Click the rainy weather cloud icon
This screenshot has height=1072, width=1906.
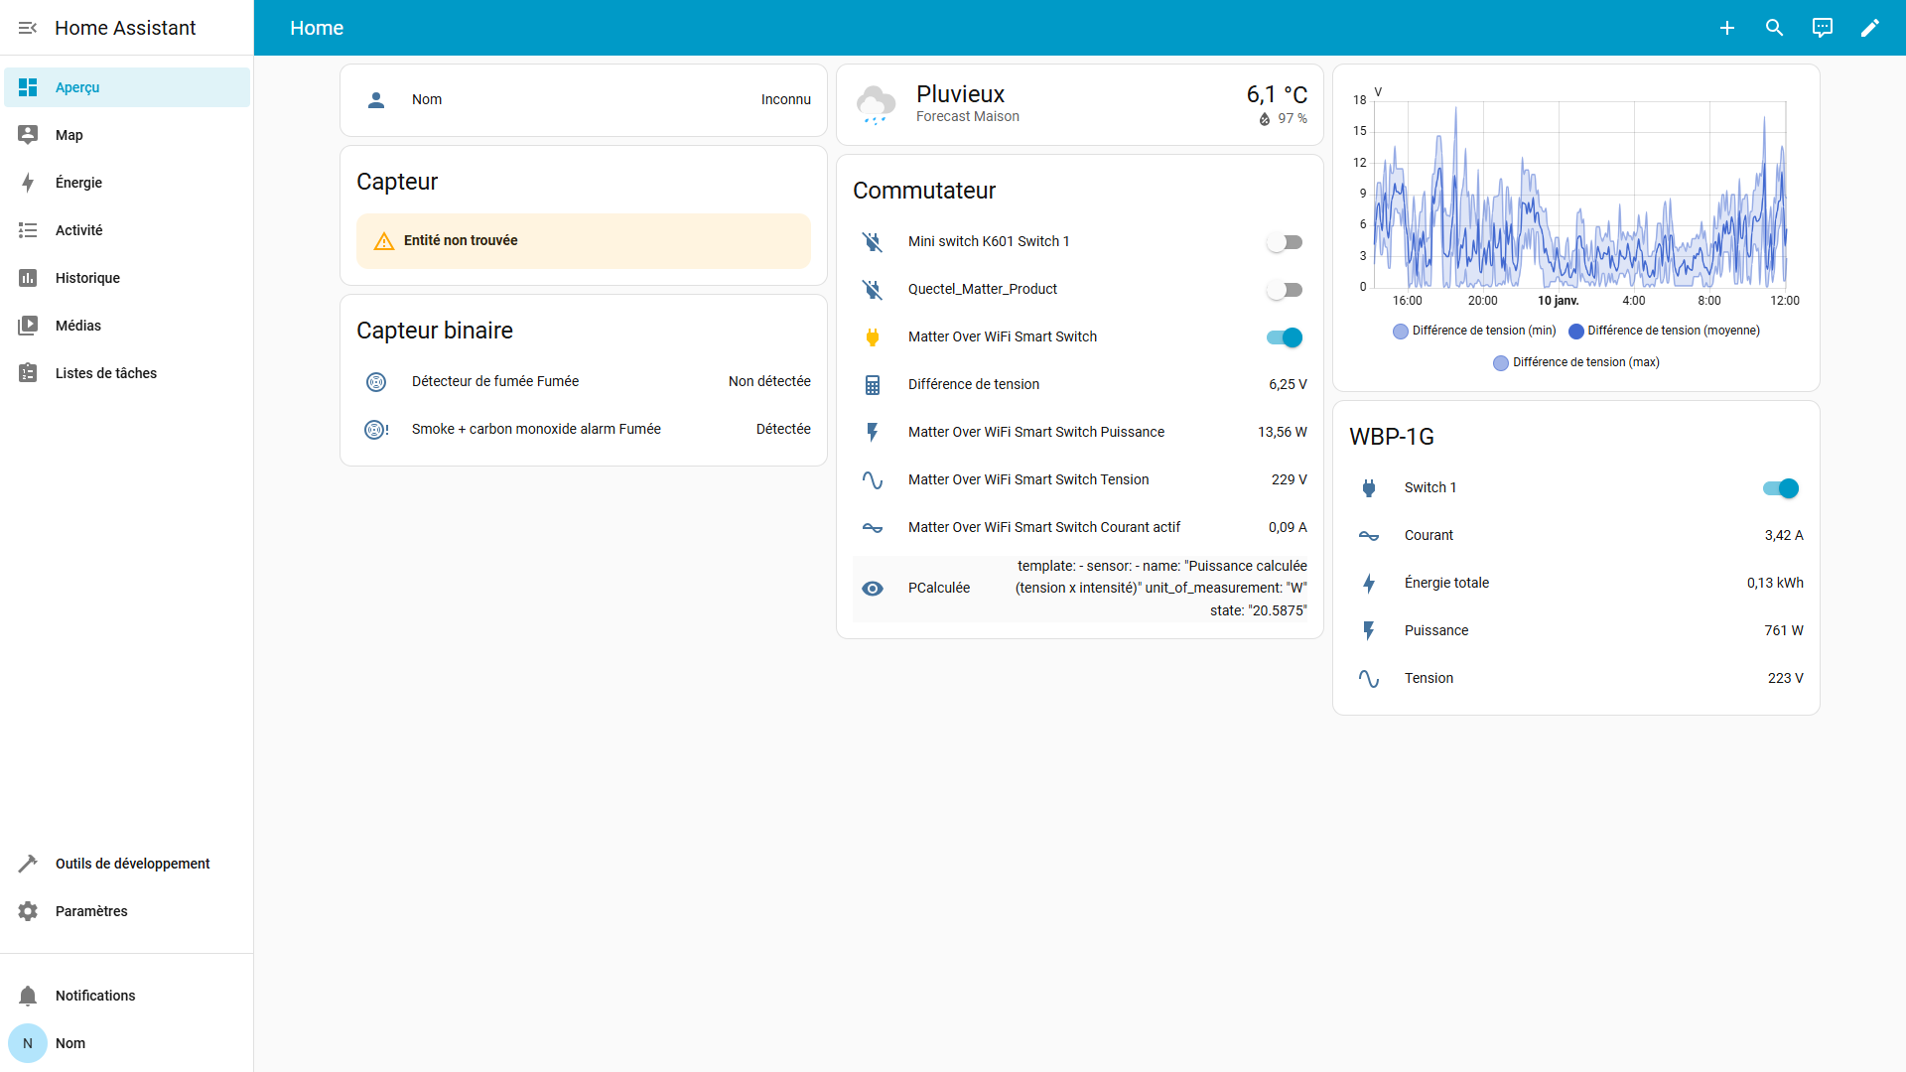point(876,104)
